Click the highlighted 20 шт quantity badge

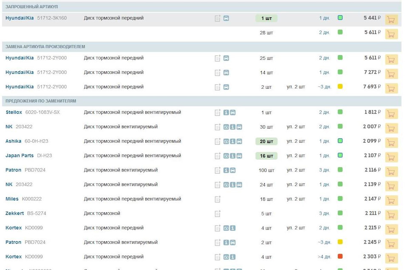[266, 141]
